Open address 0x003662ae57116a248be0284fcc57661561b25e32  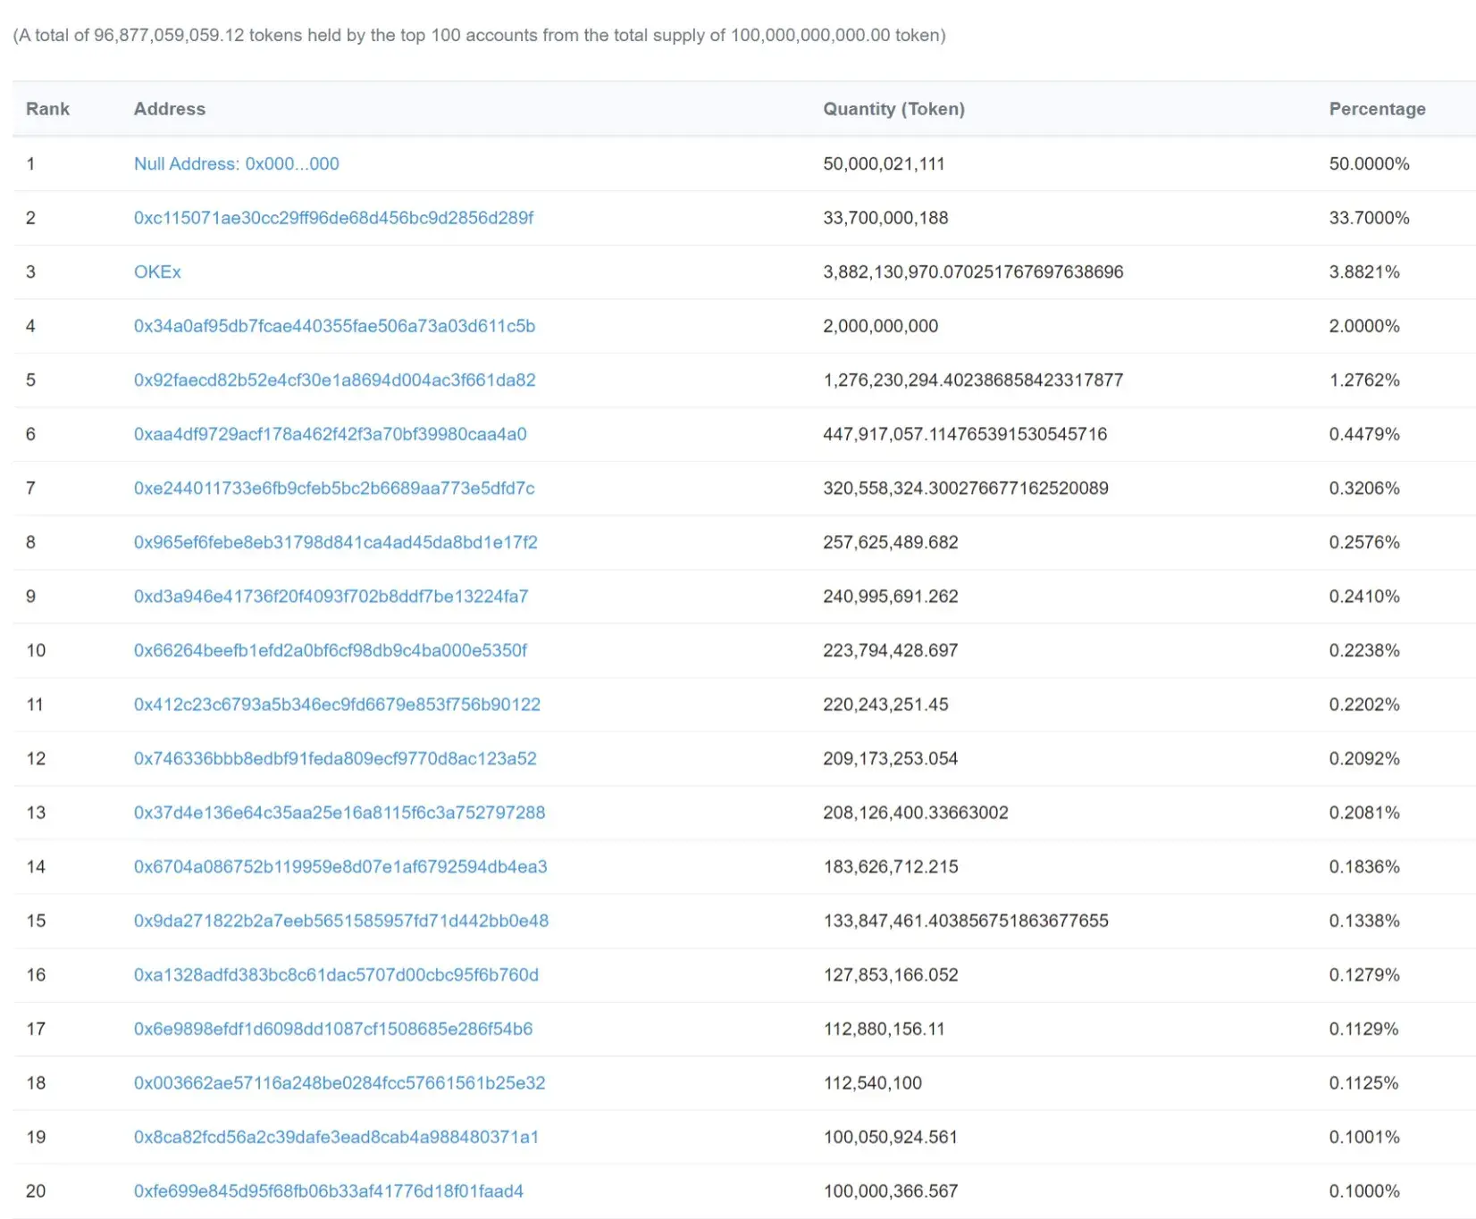pyautogui.click(x=340, y=1082)
